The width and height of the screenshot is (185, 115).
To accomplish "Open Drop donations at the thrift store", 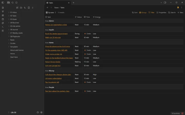I will (58, 47).
